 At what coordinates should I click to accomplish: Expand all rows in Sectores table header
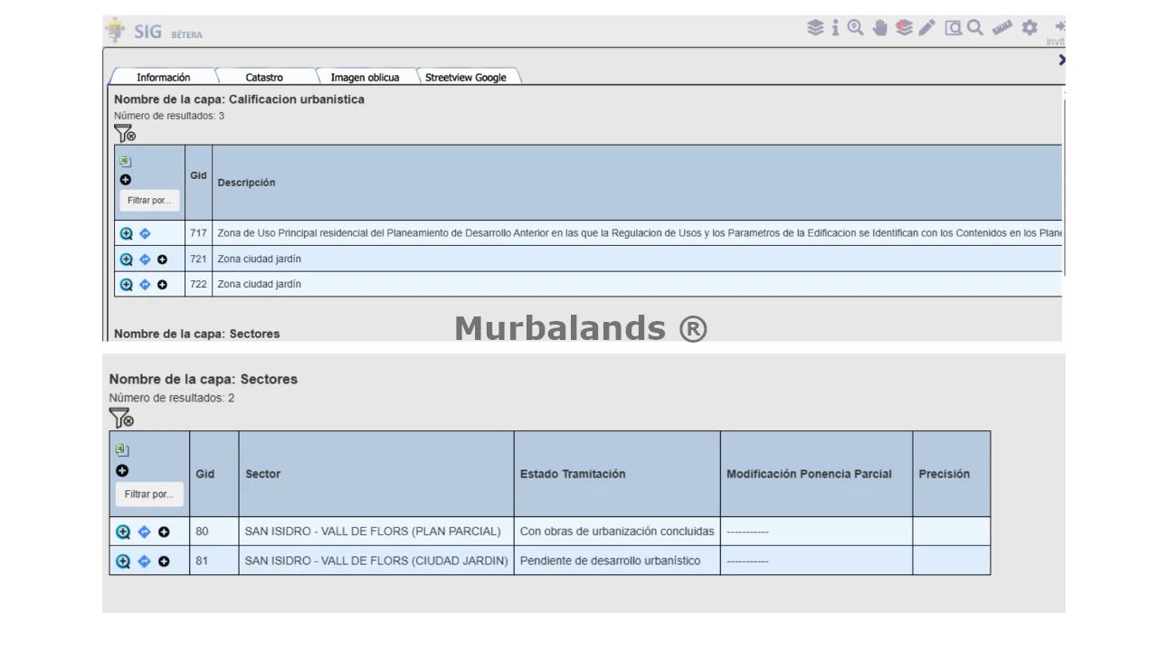122,470
